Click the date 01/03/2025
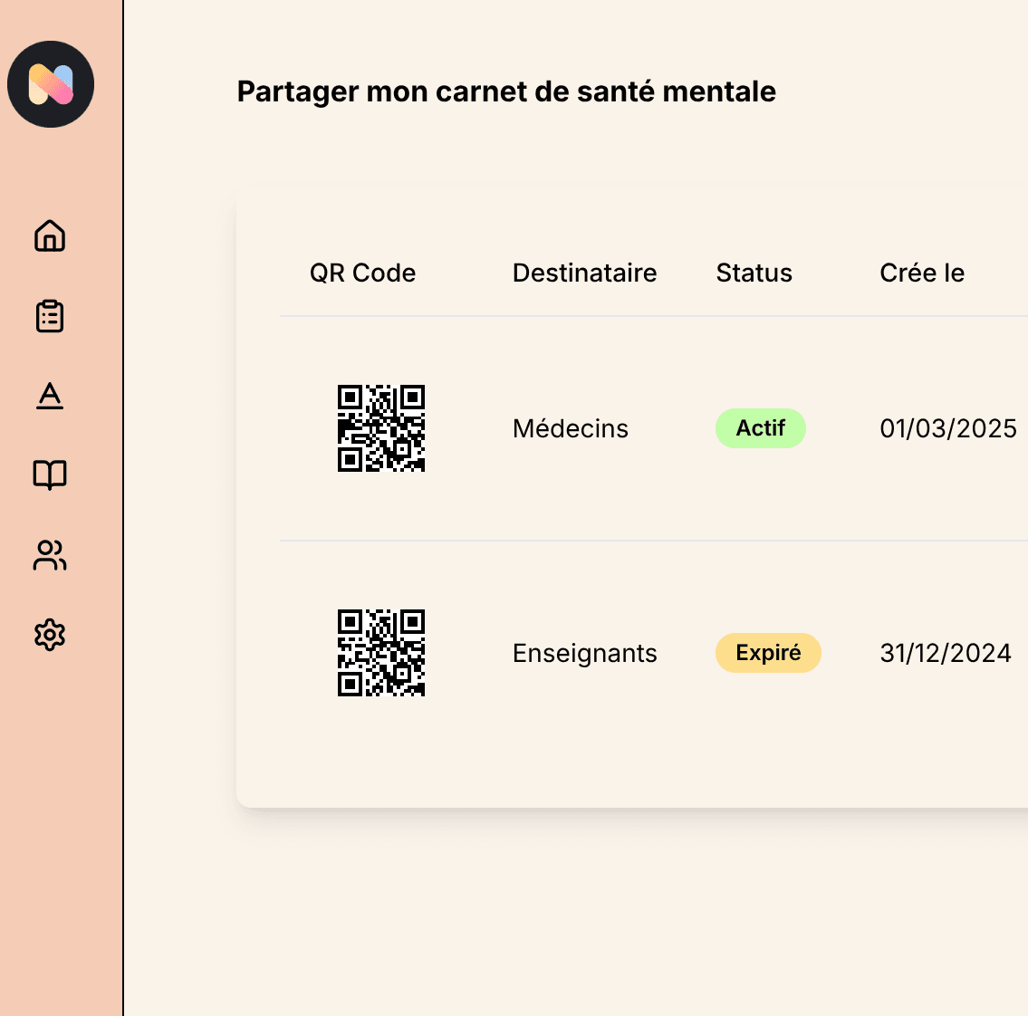The image size is (1028, 1016). click(948, 428)
